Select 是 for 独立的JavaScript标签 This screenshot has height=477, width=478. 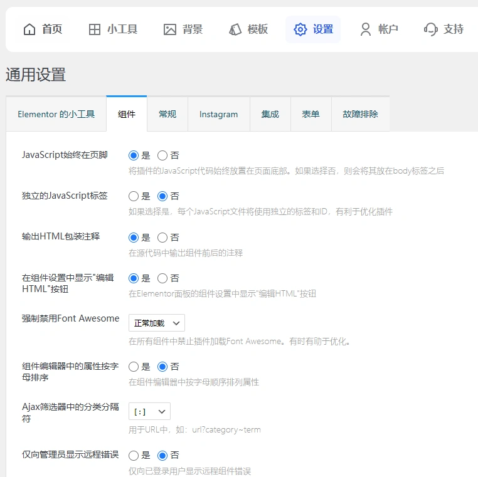134,196
